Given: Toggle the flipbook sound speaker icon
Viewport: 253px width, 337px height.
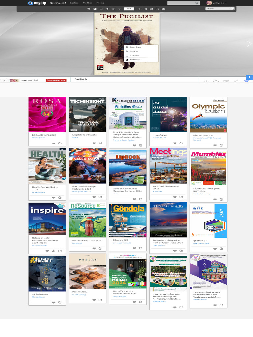Looking at the screenshot, I should coord(107,9).
